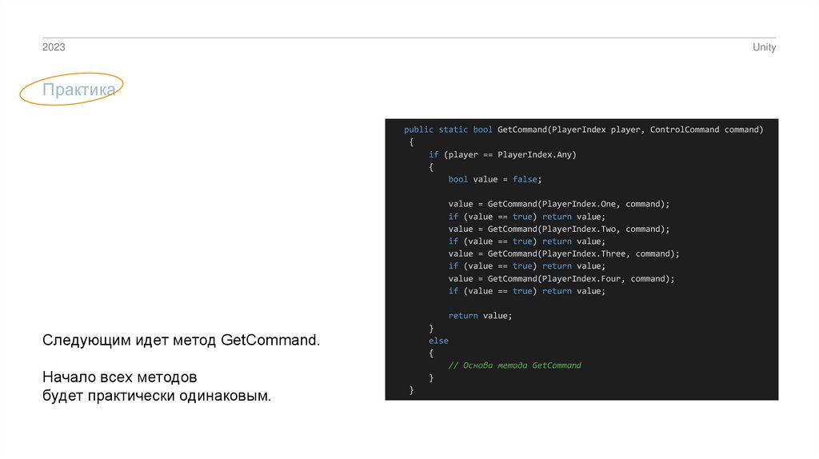Click the "2023" year label
This screenshot has height=459, width=819.
point(54,48)
